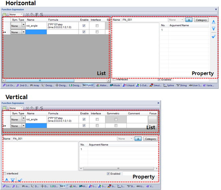Uncheck Enabled in Vertical property panel

(108, 174)
